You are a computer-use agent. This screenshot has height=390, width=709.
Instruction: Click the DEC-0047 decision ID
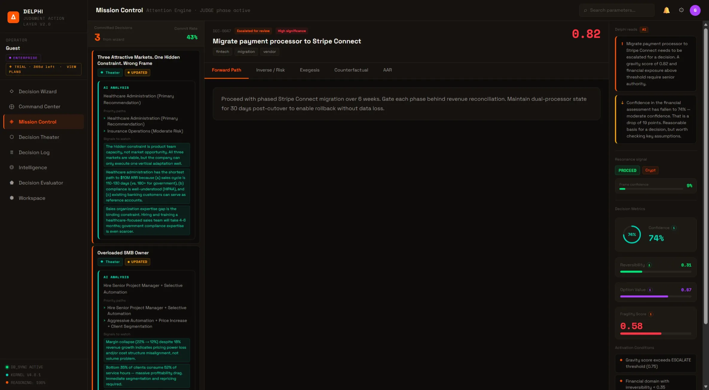tap(222, 31)
